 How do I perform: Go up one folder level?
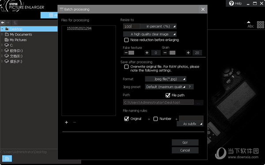15,22
